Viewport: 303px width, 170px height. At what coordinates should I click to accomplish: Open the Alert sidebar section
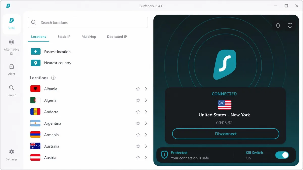coord(12,70)
